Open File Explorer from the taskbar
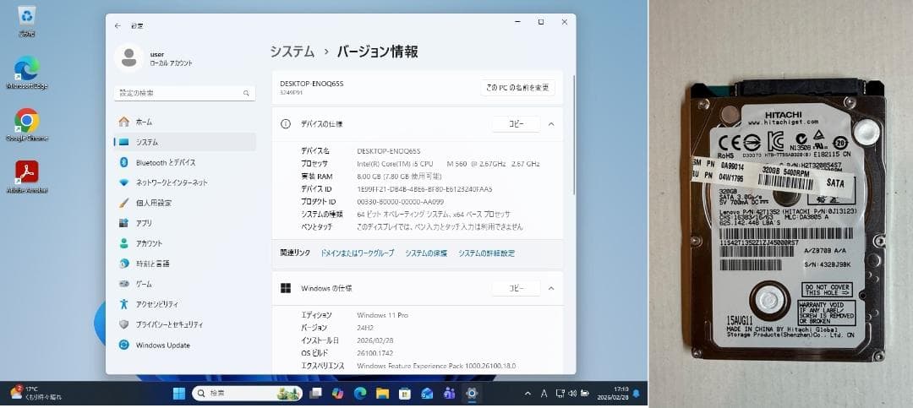 (x=382, y=394)
